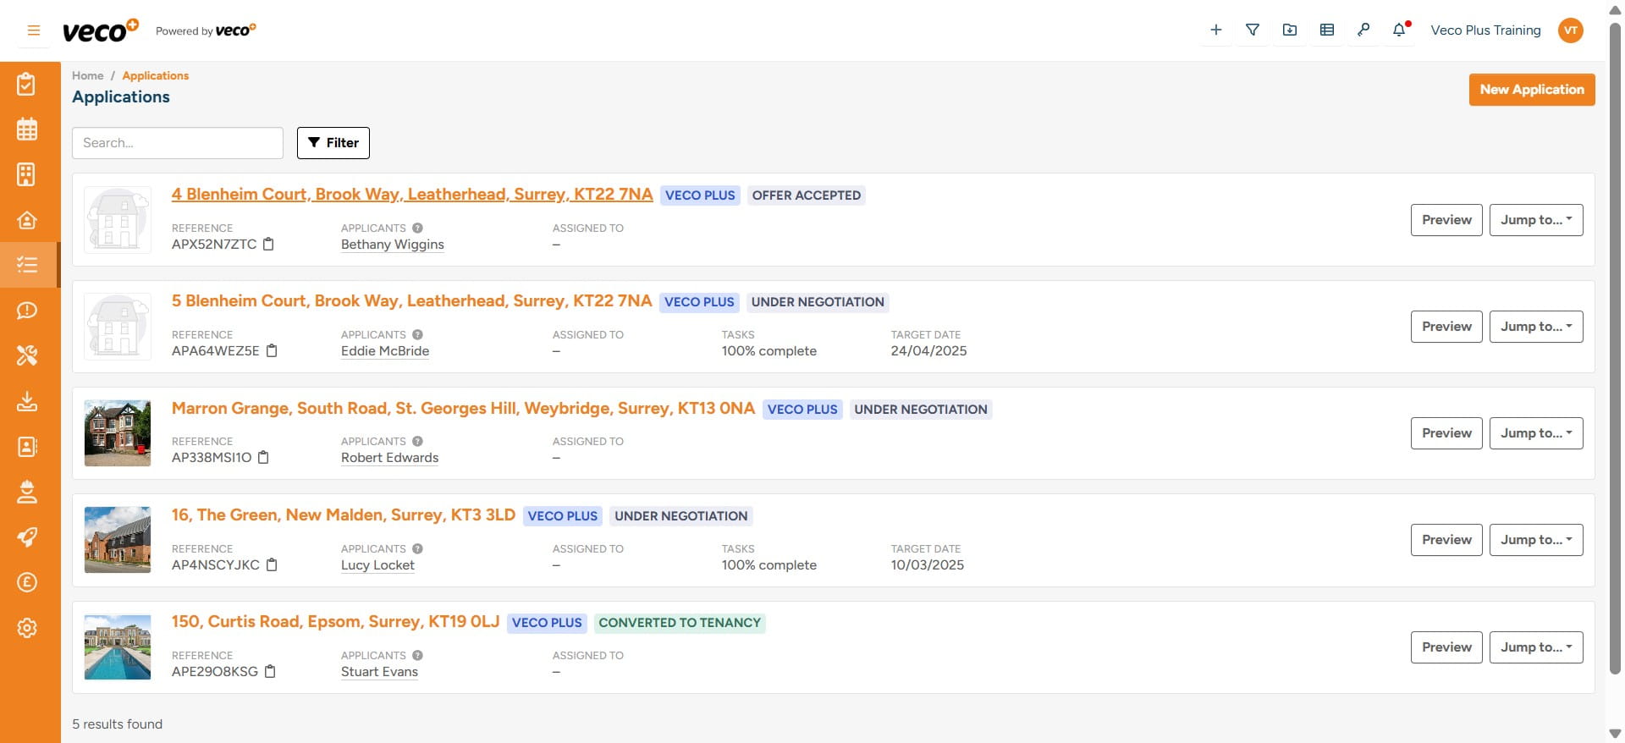The image size is (1625, 743).
Task: Click the New Application button
Action: 1532,90
